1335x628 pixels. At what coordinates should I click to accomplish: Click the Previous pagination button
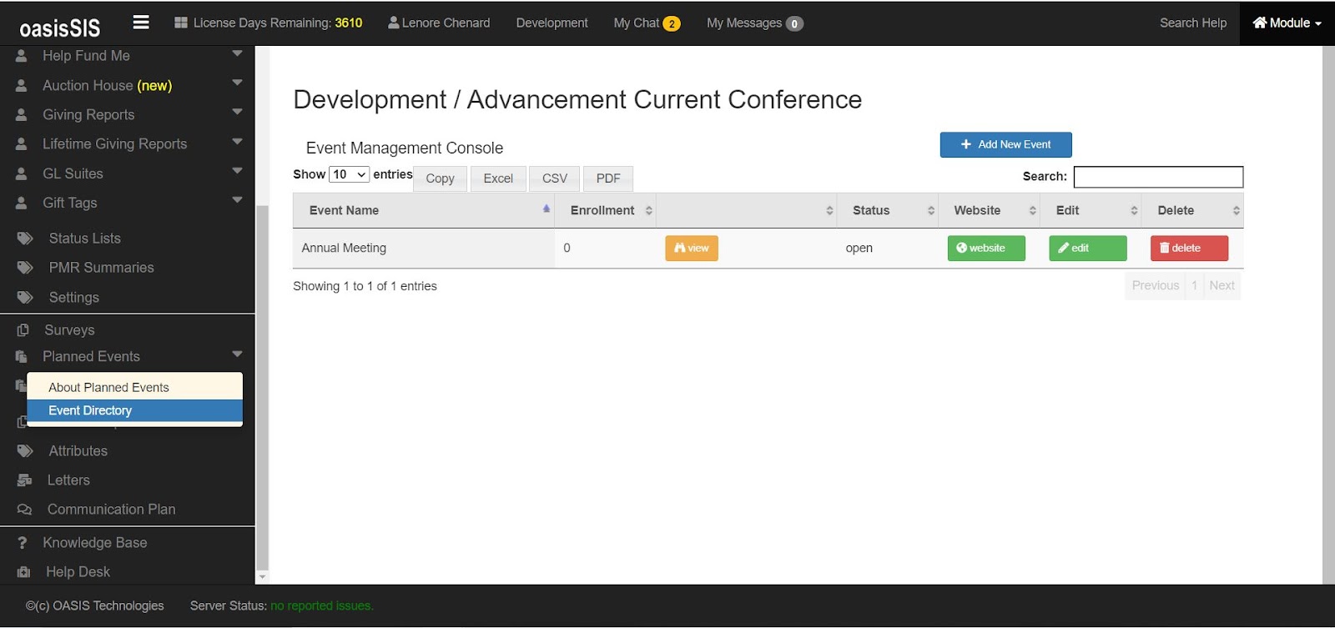point(1156,286)
